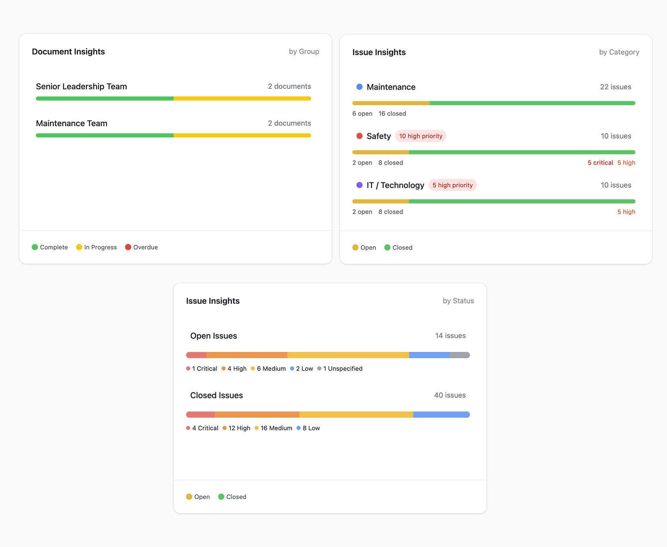
Task: Click the orange High dot under Open Issues
Action: coord(224,368)
